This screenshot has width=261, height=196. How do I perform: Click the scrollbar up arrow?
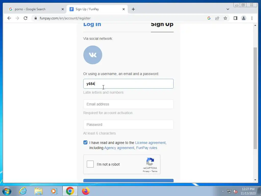click(255, 25)
